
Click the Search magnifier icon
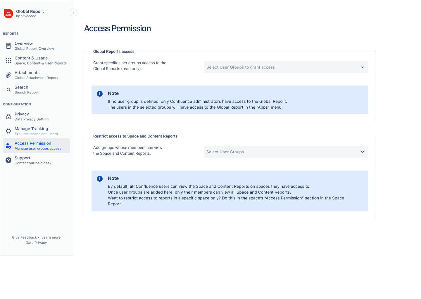pyautogui.click(x=8, y=89)
